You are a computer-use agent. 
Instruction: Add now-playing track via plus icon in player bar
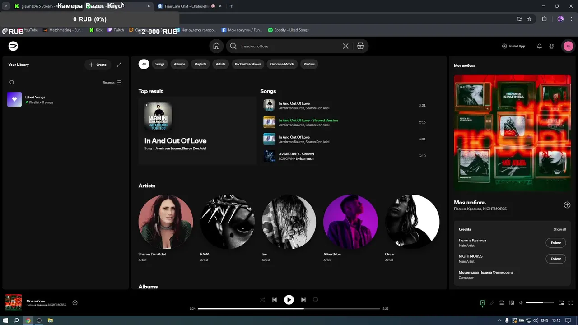click(x=75, y=303)
